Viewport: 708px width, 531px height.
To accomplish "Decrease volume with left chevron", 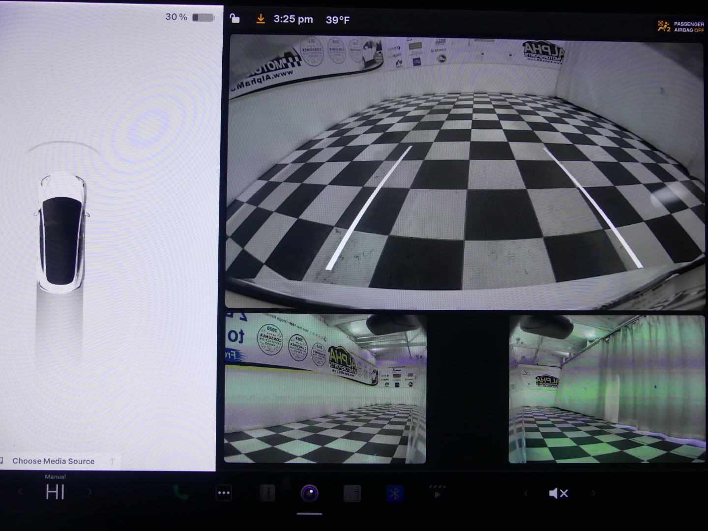I will click(526, 493).
